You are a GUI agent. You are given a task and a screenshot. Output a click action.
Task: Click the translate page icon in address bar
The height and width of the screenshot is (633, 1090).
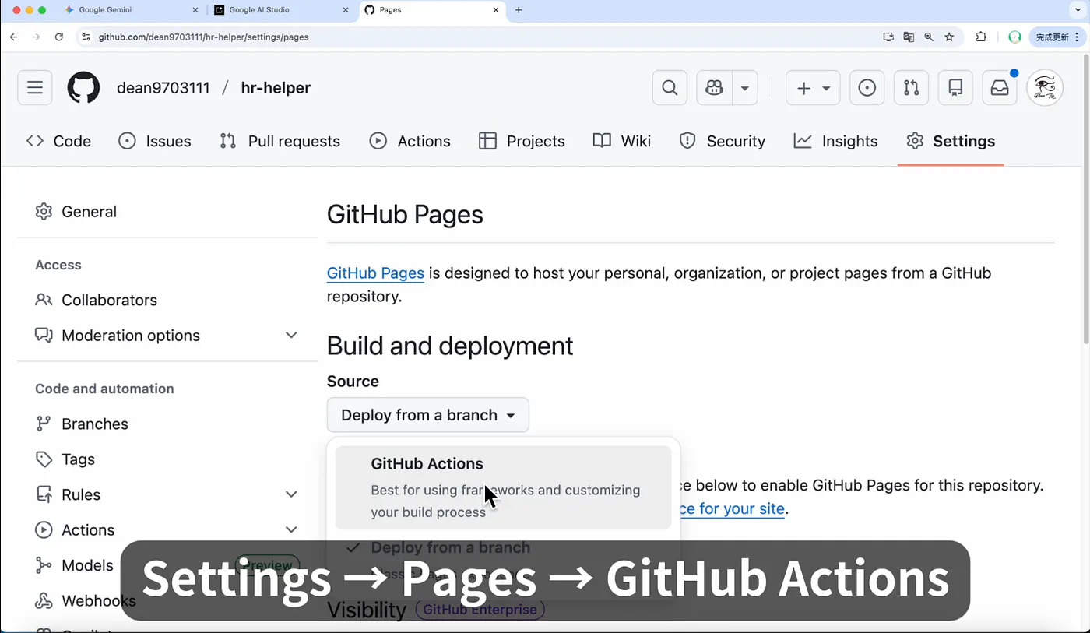tap(909, 37)
